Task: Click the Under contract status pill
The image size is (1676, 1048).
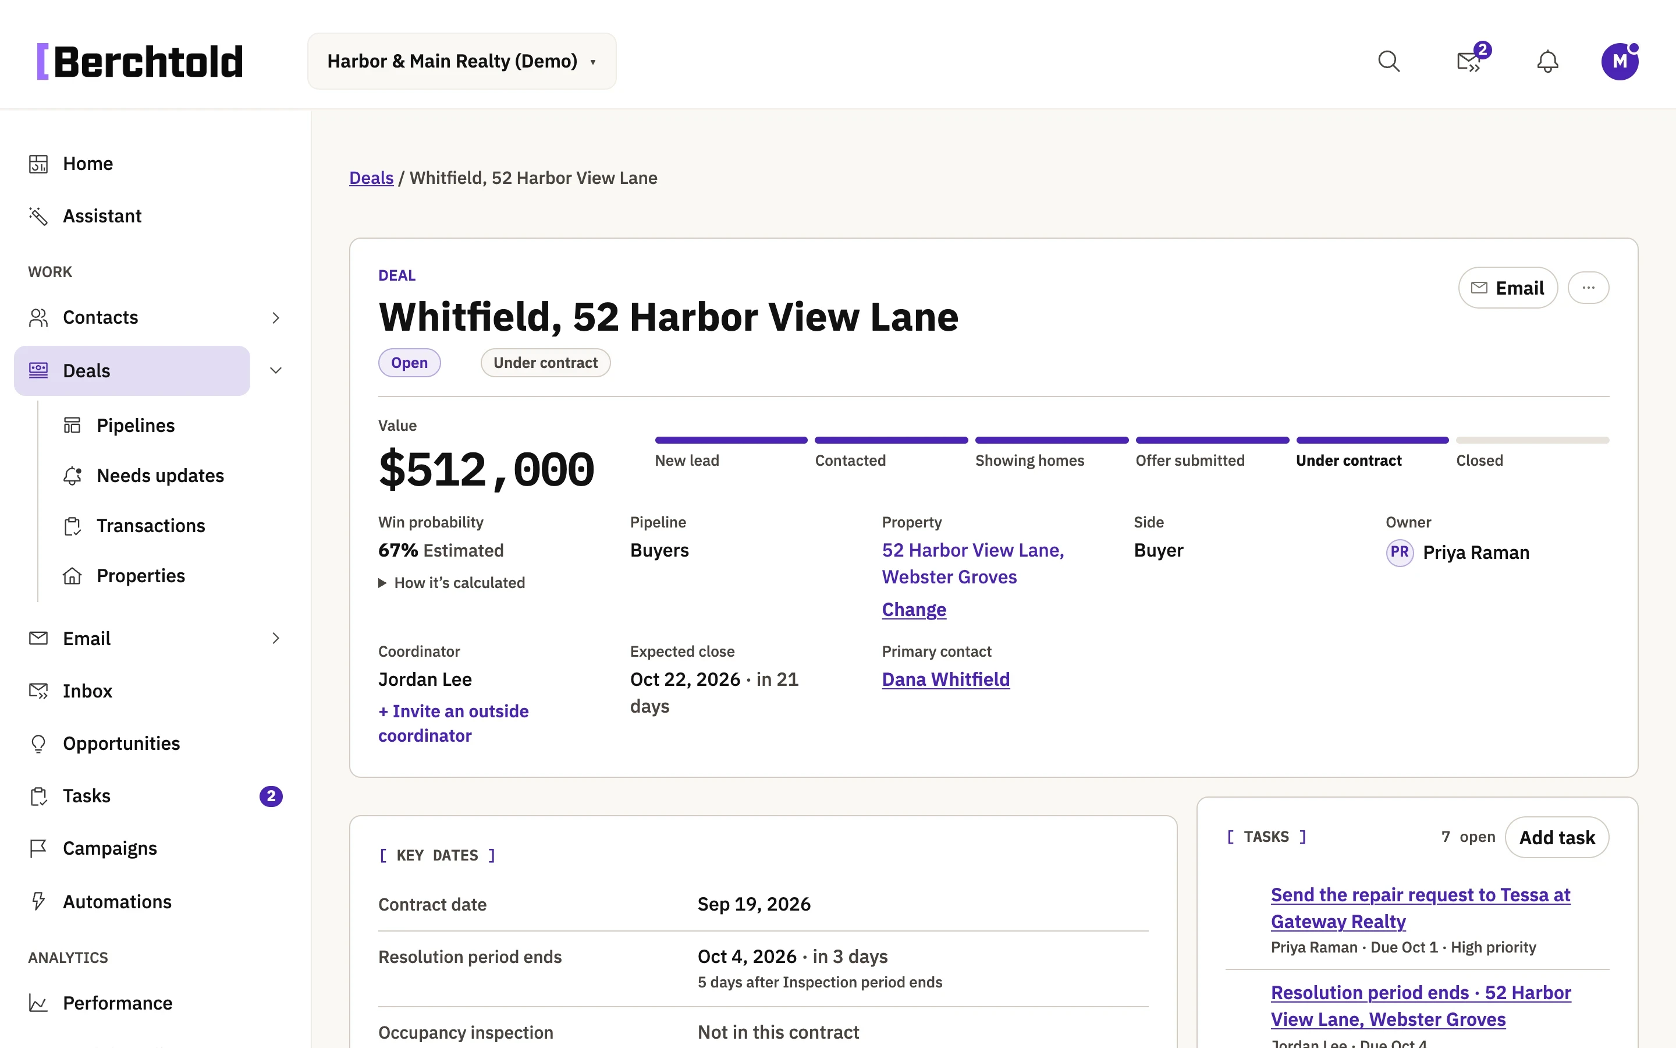Action: [545, 363]
